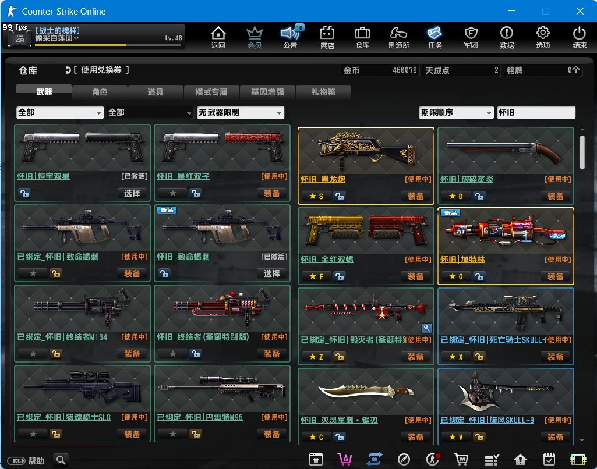Open the 期限顺序 sort dropdown
Viewport: 597px width, 469px height.
pyautogui.click(x=456, y=112)
